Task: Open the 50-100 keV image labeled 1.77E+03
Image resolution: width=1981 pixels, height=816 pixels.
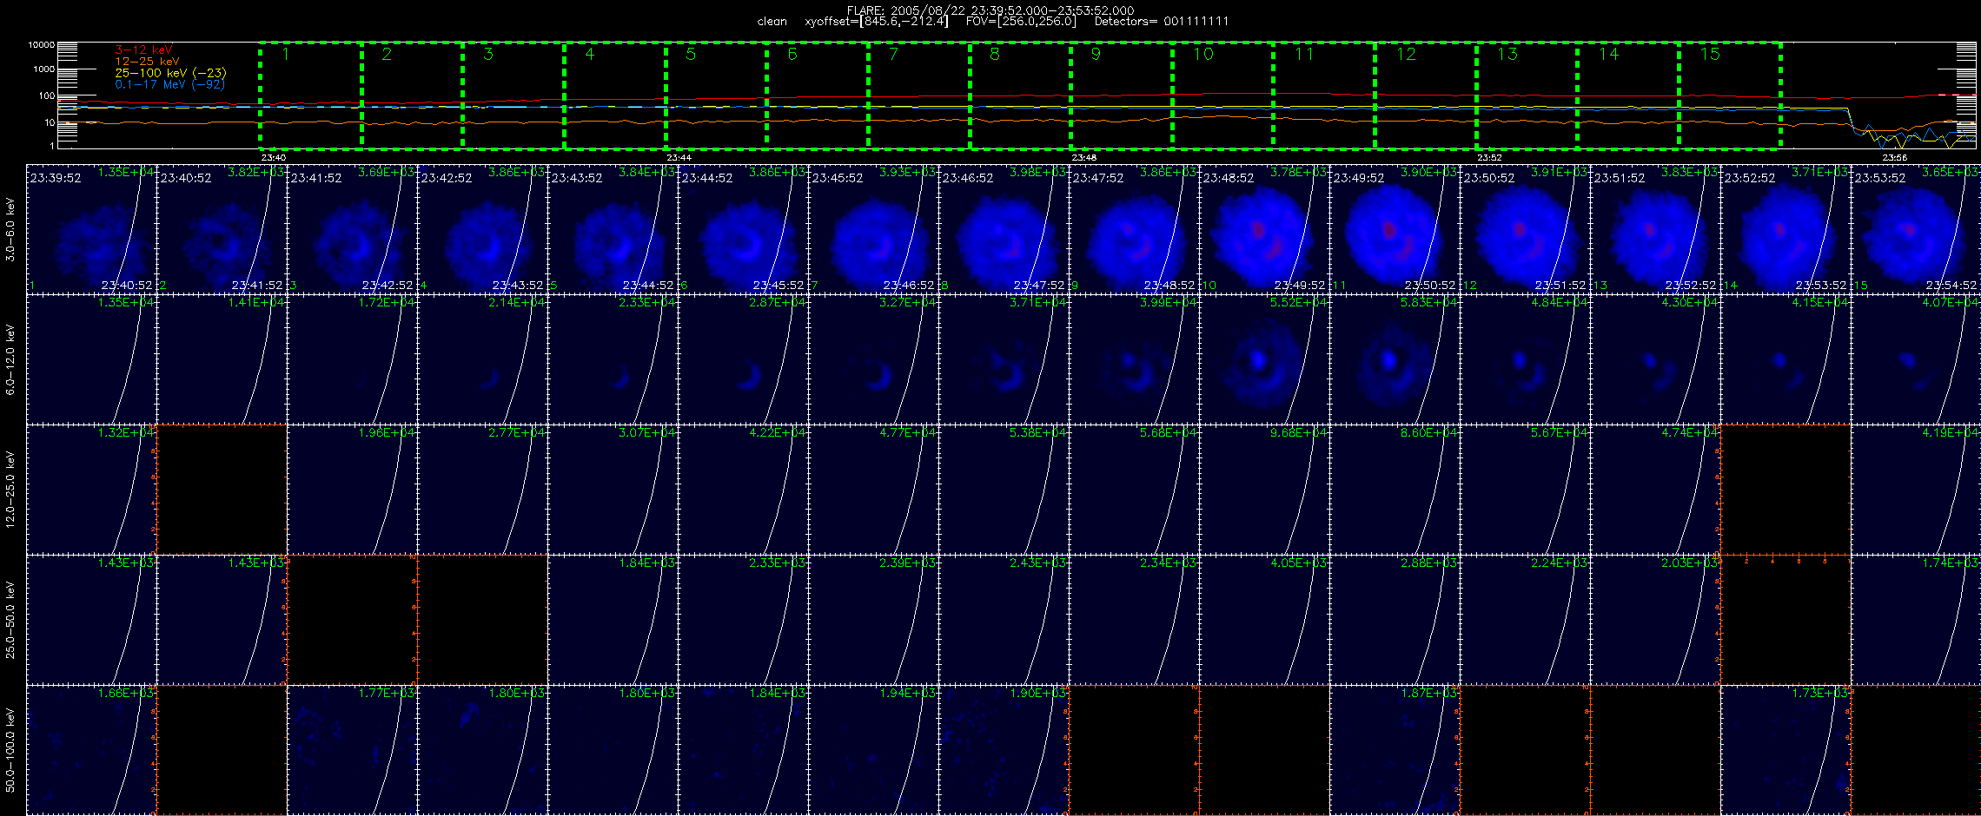Action: [x=352, y=750]
